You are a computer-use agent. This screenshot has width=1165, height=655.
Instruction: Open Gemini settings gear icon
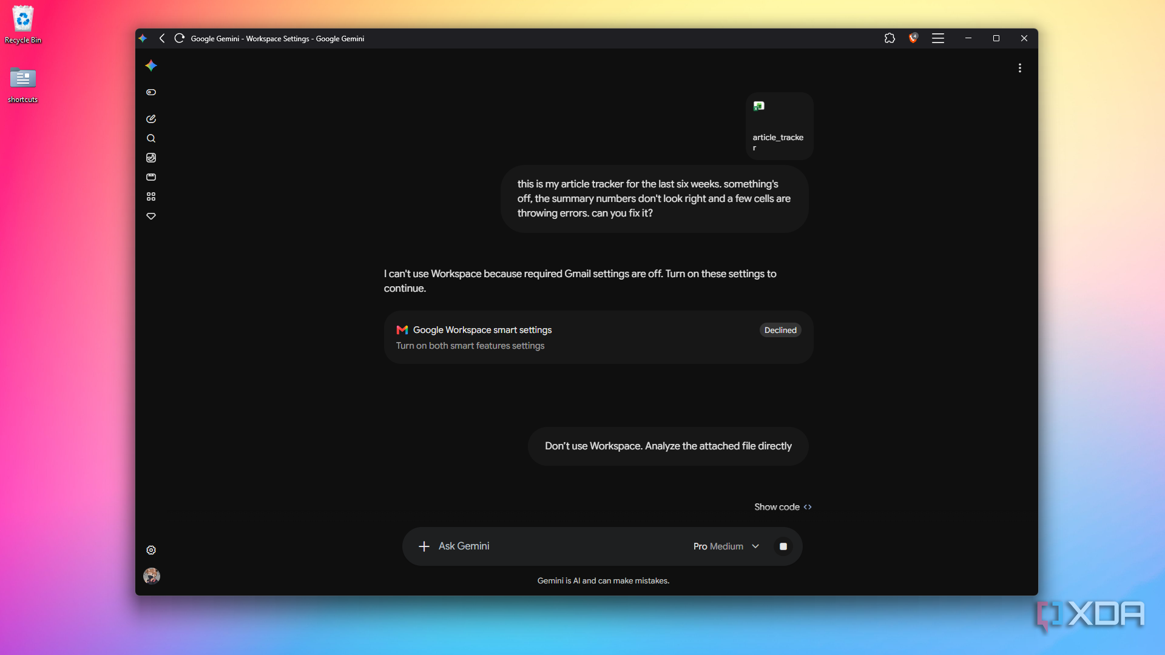tap(151, 550)
